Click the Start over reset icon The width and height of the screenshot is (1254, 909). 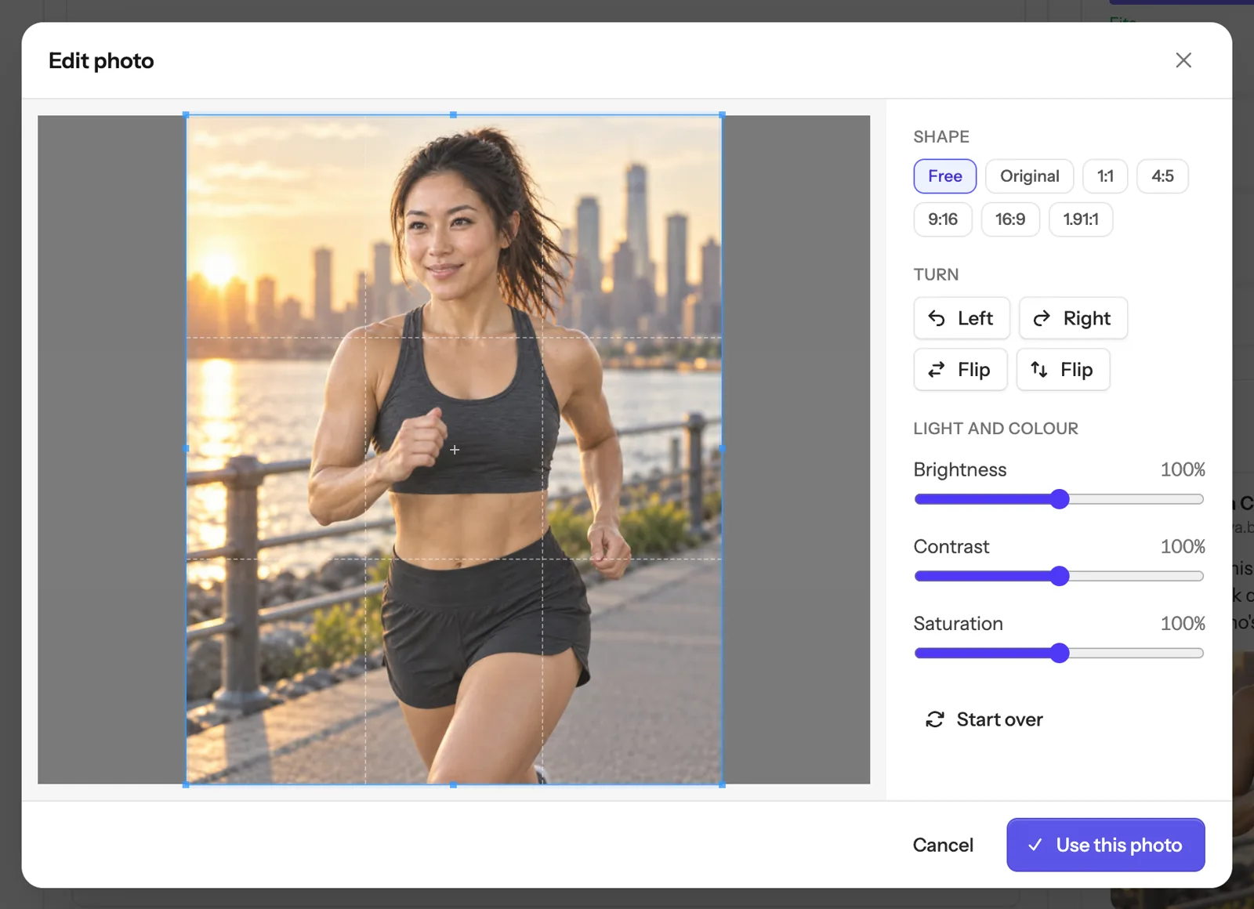point(935,719)
